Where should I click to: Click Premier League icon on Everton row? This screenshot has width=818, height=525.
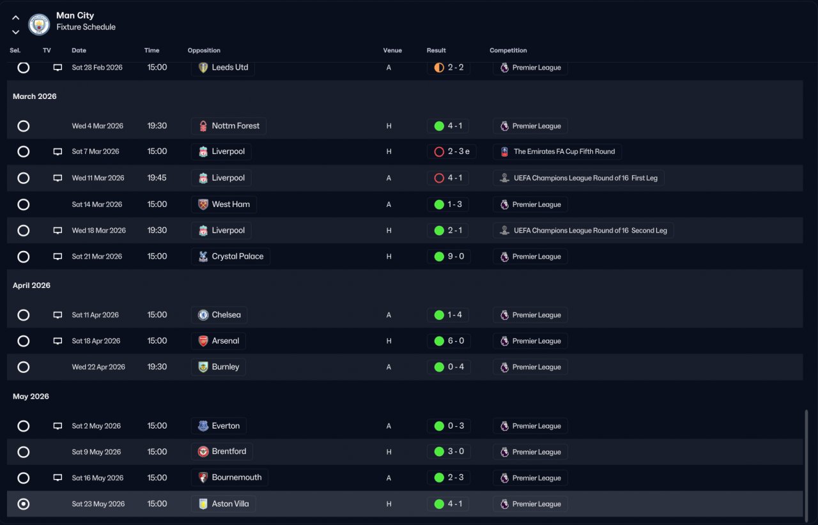click(504, 426)
